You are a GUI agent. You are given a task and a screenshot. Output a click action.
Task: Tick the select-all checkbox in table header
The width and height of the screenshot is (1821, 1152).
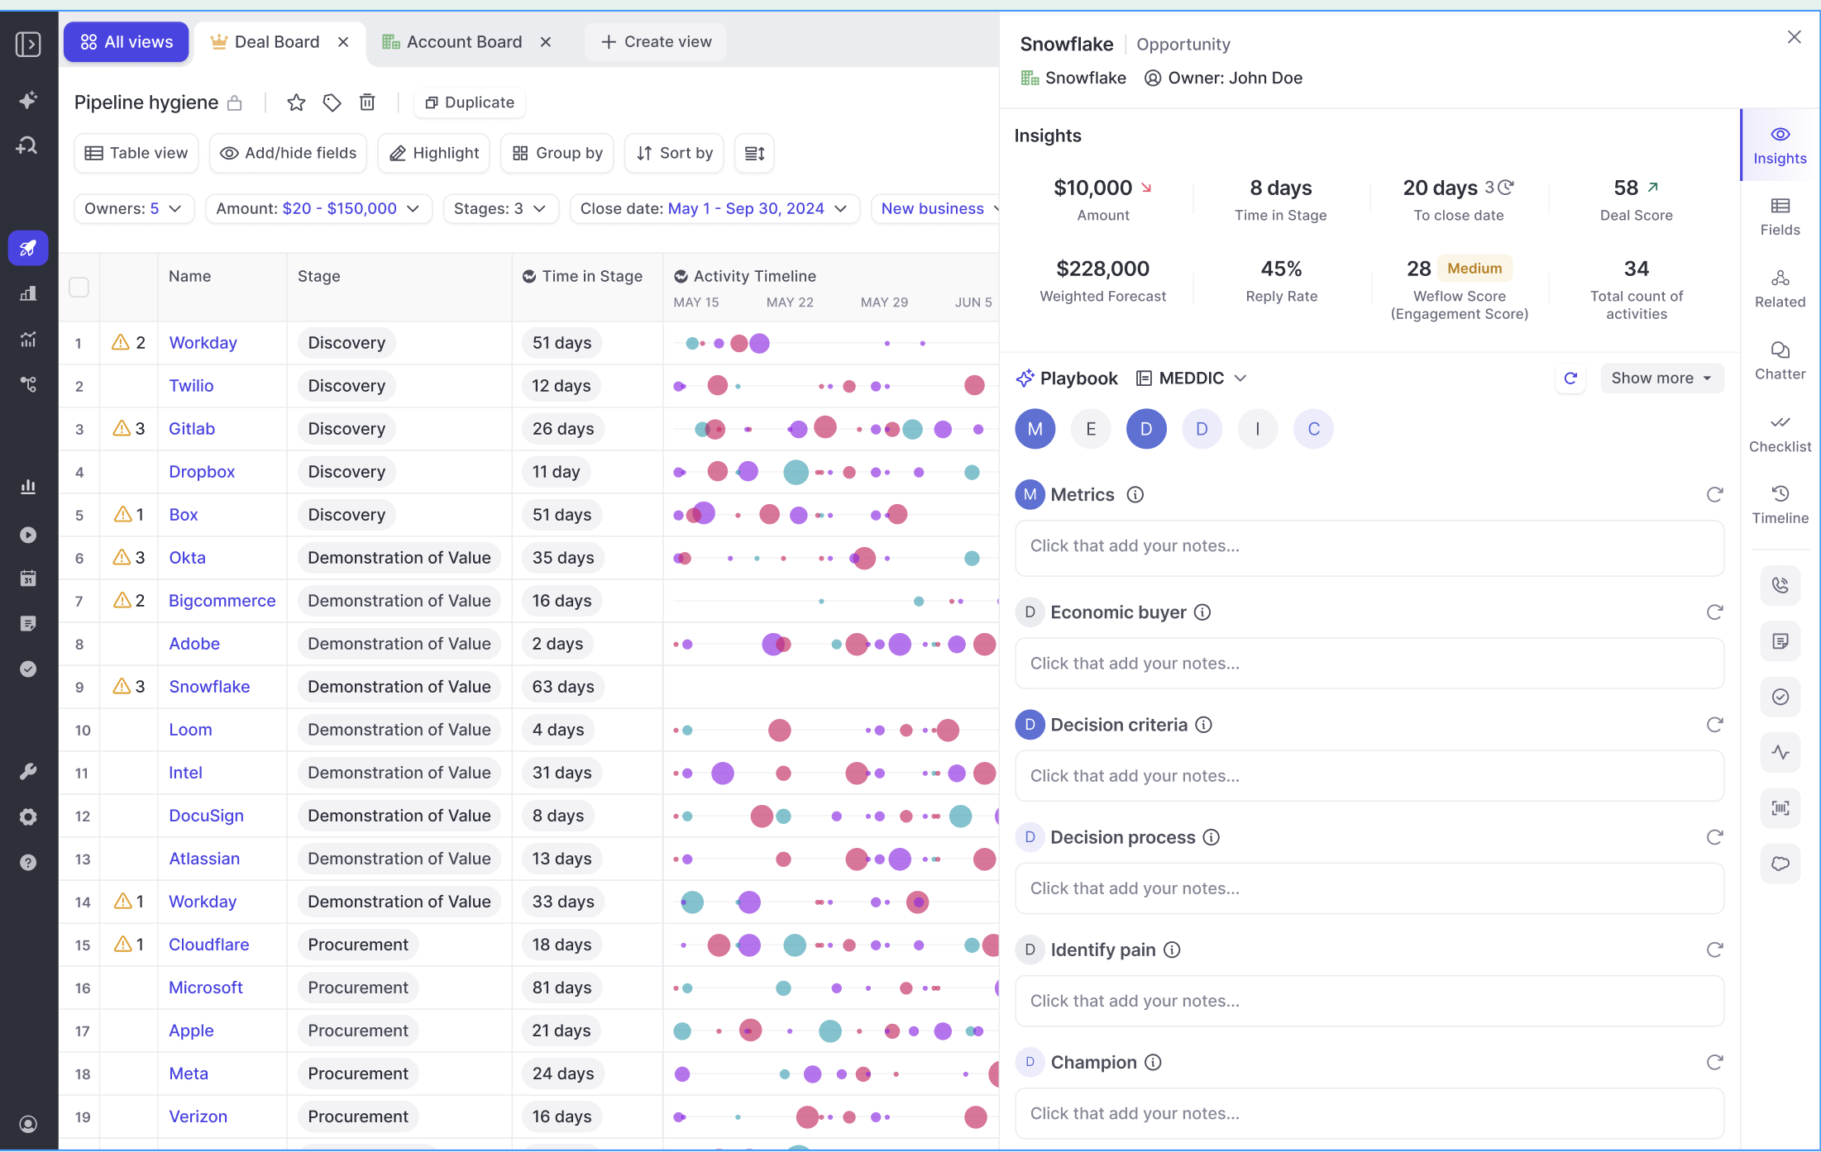click(x=79, y=287)
